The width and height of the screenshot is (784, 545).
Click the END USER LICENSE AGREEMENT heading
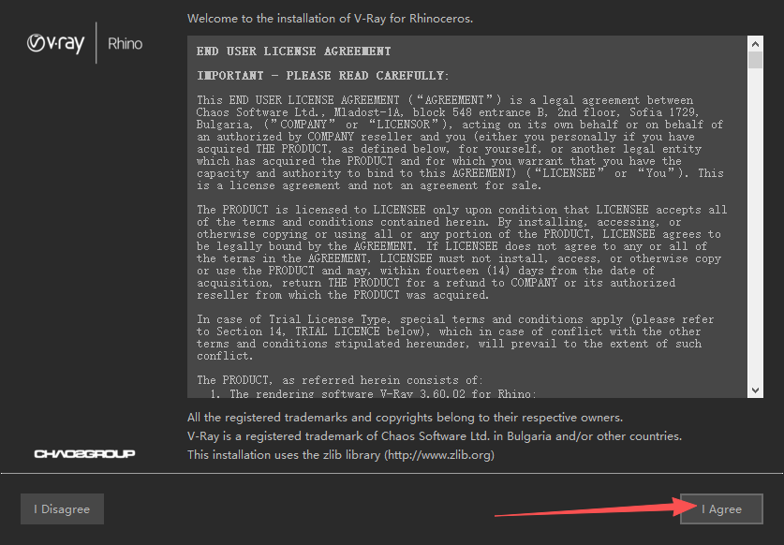coord(293,51)
